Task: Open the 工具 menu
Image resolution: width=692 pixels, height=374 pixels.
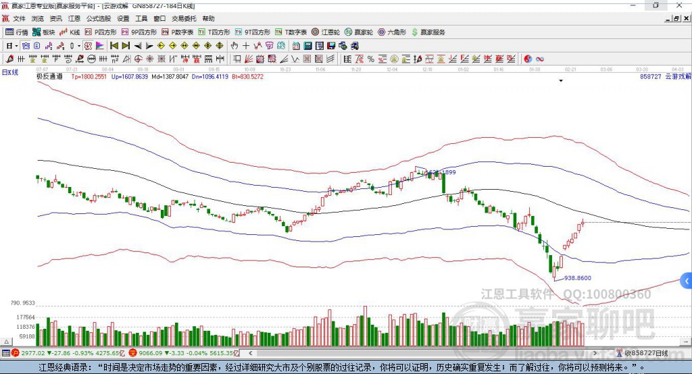Action: [x=141, y=18]
